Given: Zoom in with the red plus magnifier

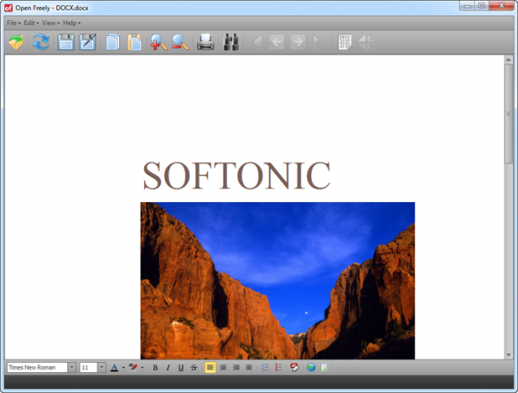Looking at the screenshot, I should (x=159, y=42).
